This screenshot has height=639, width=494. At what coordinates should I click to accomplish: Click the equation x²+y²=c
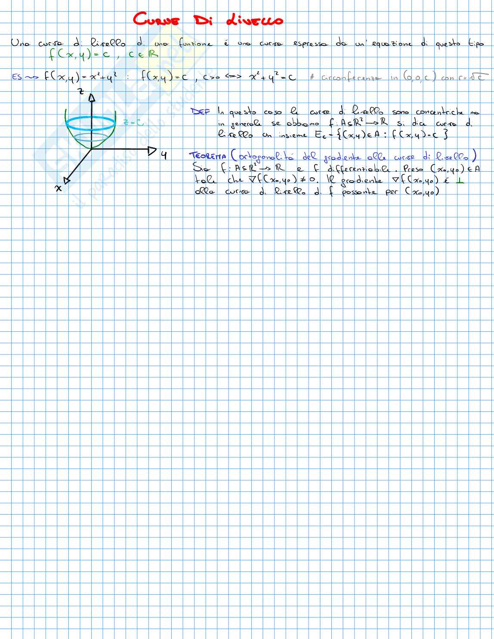pos(272,77)
